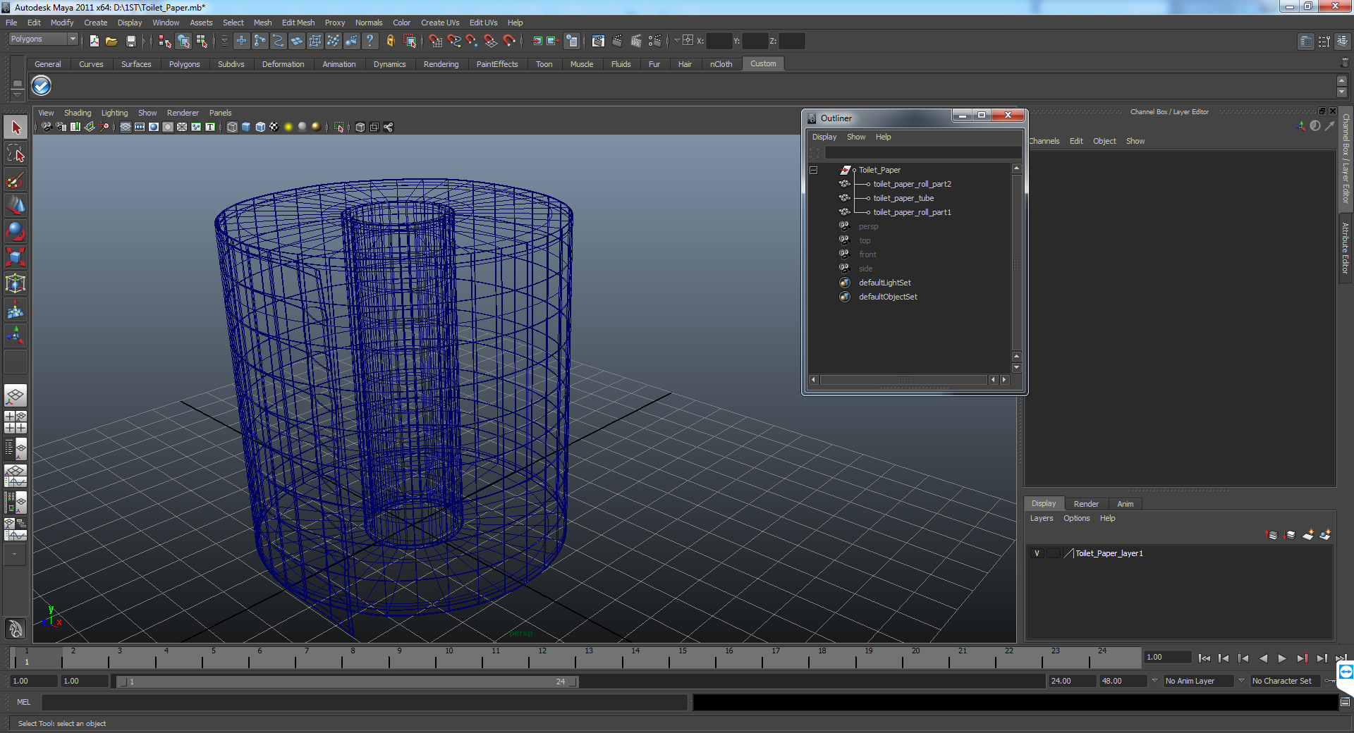Enable use all lights in viewport
Screen dimensions: 1354x733
pyautogui.click(x=288, y=127)
